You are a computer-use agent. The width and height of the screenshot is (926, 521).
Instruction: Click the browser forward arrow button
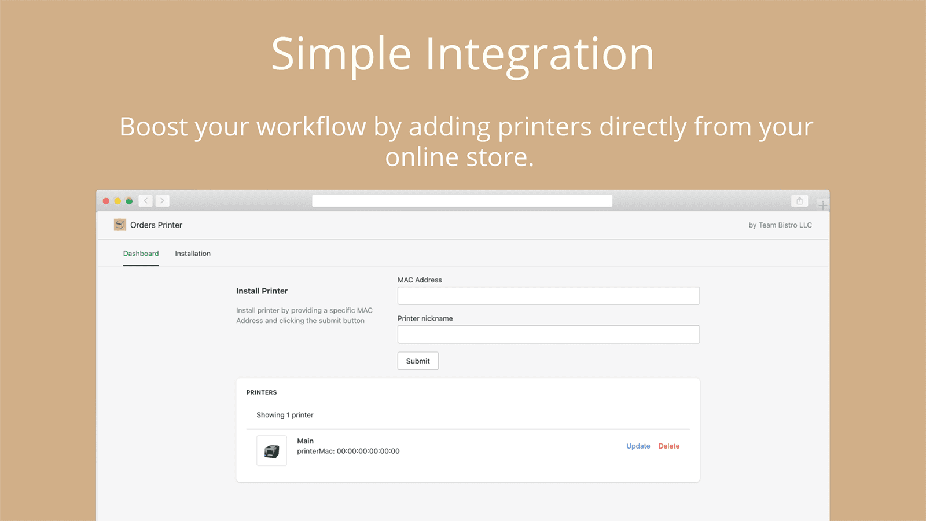162,201
